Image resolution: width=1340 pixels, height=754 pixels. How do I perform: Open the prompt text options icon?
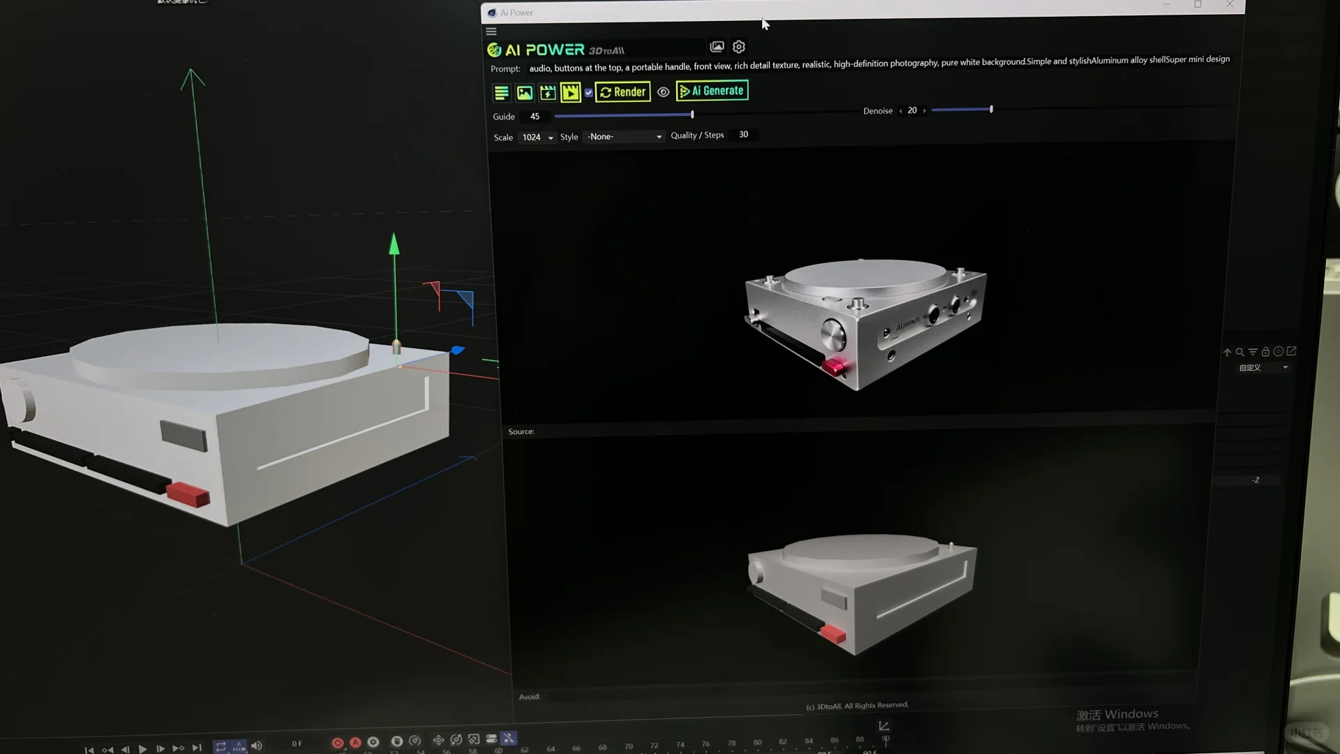501,92
